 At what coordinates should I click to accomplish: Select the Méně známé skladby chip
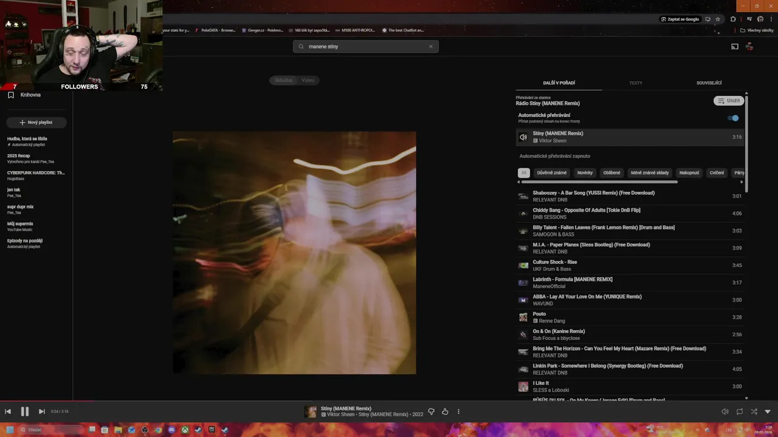pos(650,173)
